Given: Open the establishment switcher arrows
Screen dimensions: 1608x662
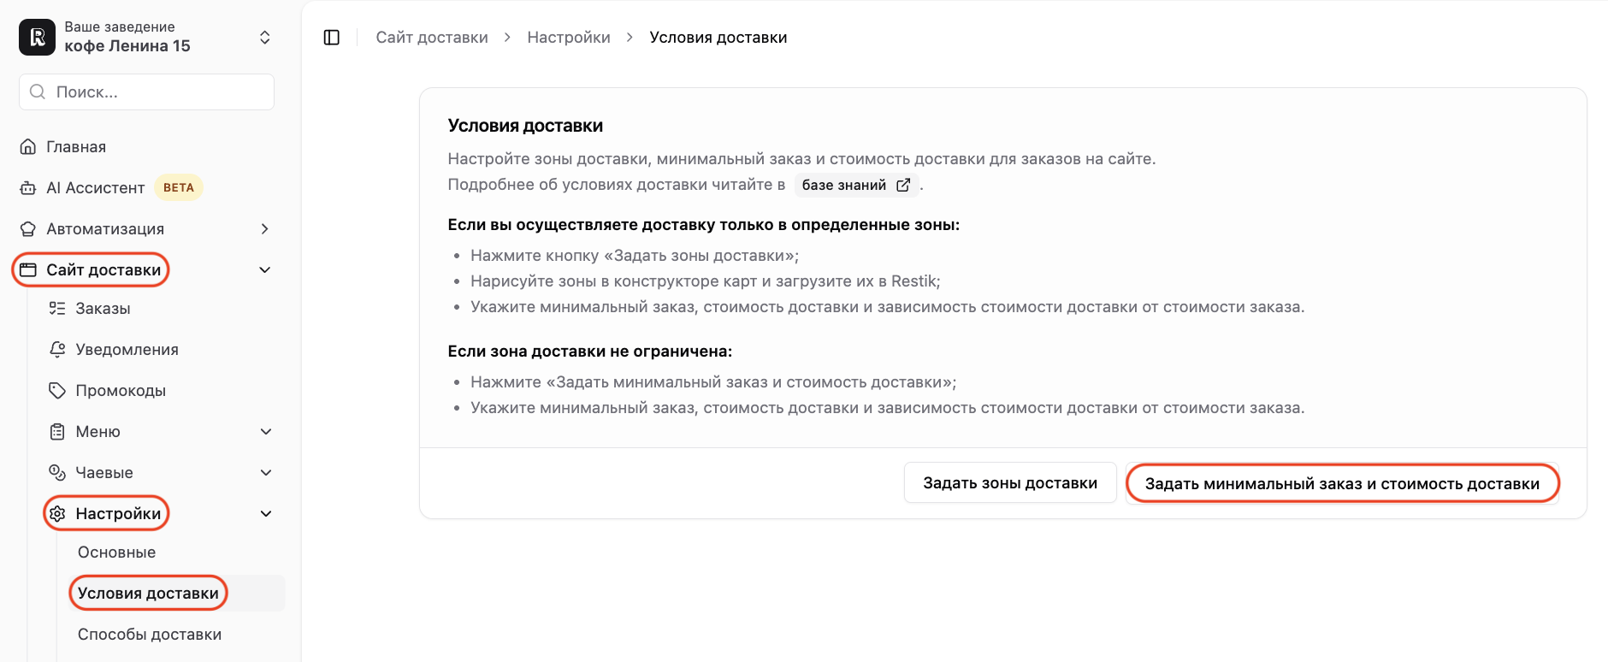Looking at the screenshot, I should click(x=265, y=38).
